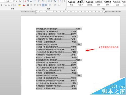The image size is (126, 95).
Task: Apply the 标题 style
Action: (x=72, y=3)
